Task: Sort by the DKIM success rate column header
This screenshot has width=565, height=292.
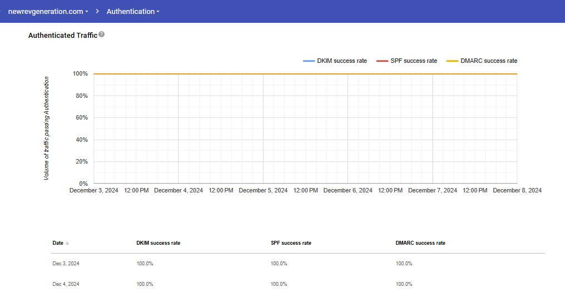Action: point(158,243)
